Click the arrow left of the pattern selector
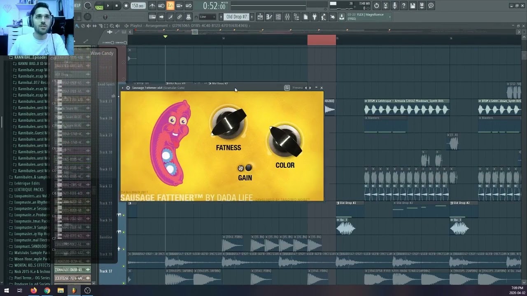The width and height of the screenshot is (527, 296). [x=221, y=17]
